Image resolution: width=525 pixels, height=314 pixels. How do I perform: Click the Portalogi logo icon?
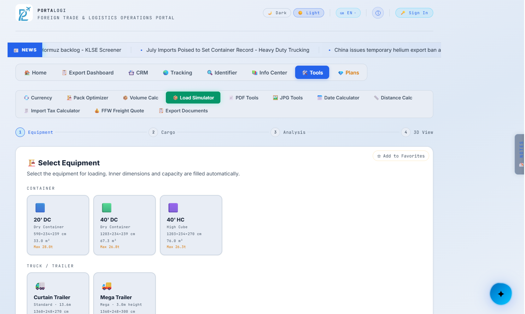[x=24, y=13]
